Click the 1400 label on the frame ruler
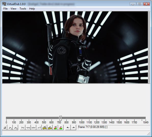The width and height of the screenshot is (152, 137). 112,122
